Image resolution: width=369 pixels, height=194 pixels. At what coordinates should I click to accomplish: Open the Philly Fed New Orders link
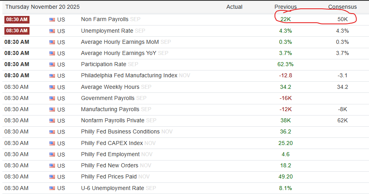[110, 165]
